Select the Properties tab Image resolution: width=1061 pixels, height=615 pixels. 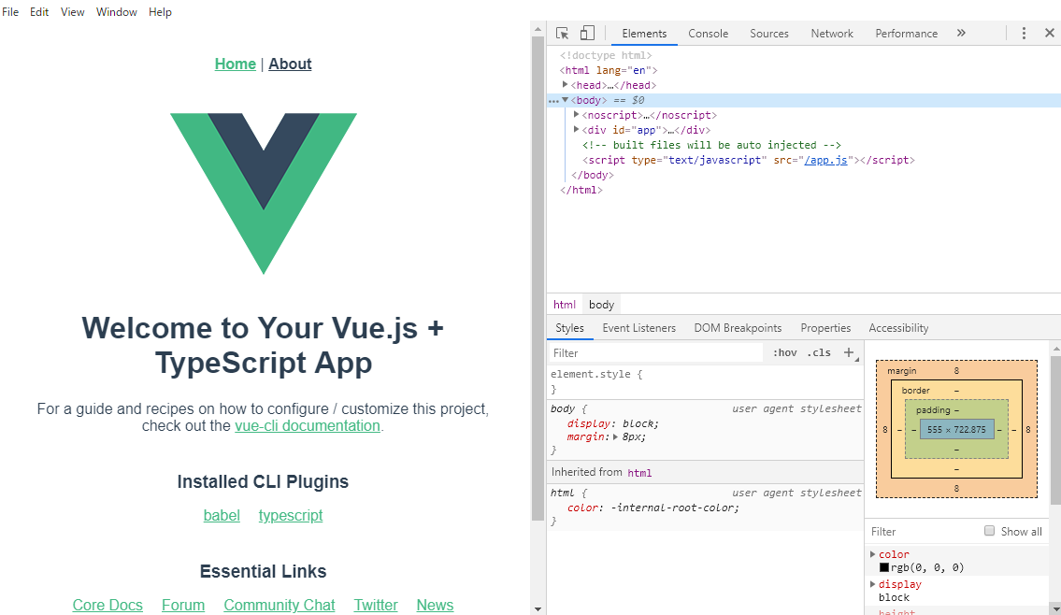coord(825,328)
